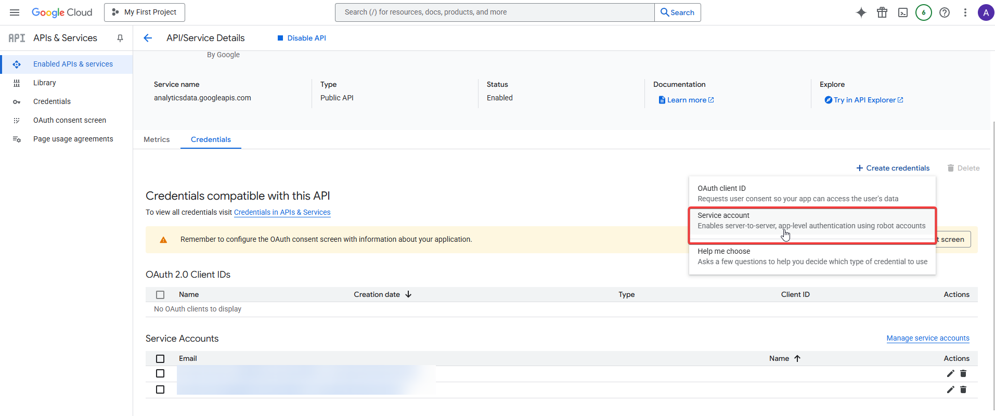Edit the first service account

(950, 373)
